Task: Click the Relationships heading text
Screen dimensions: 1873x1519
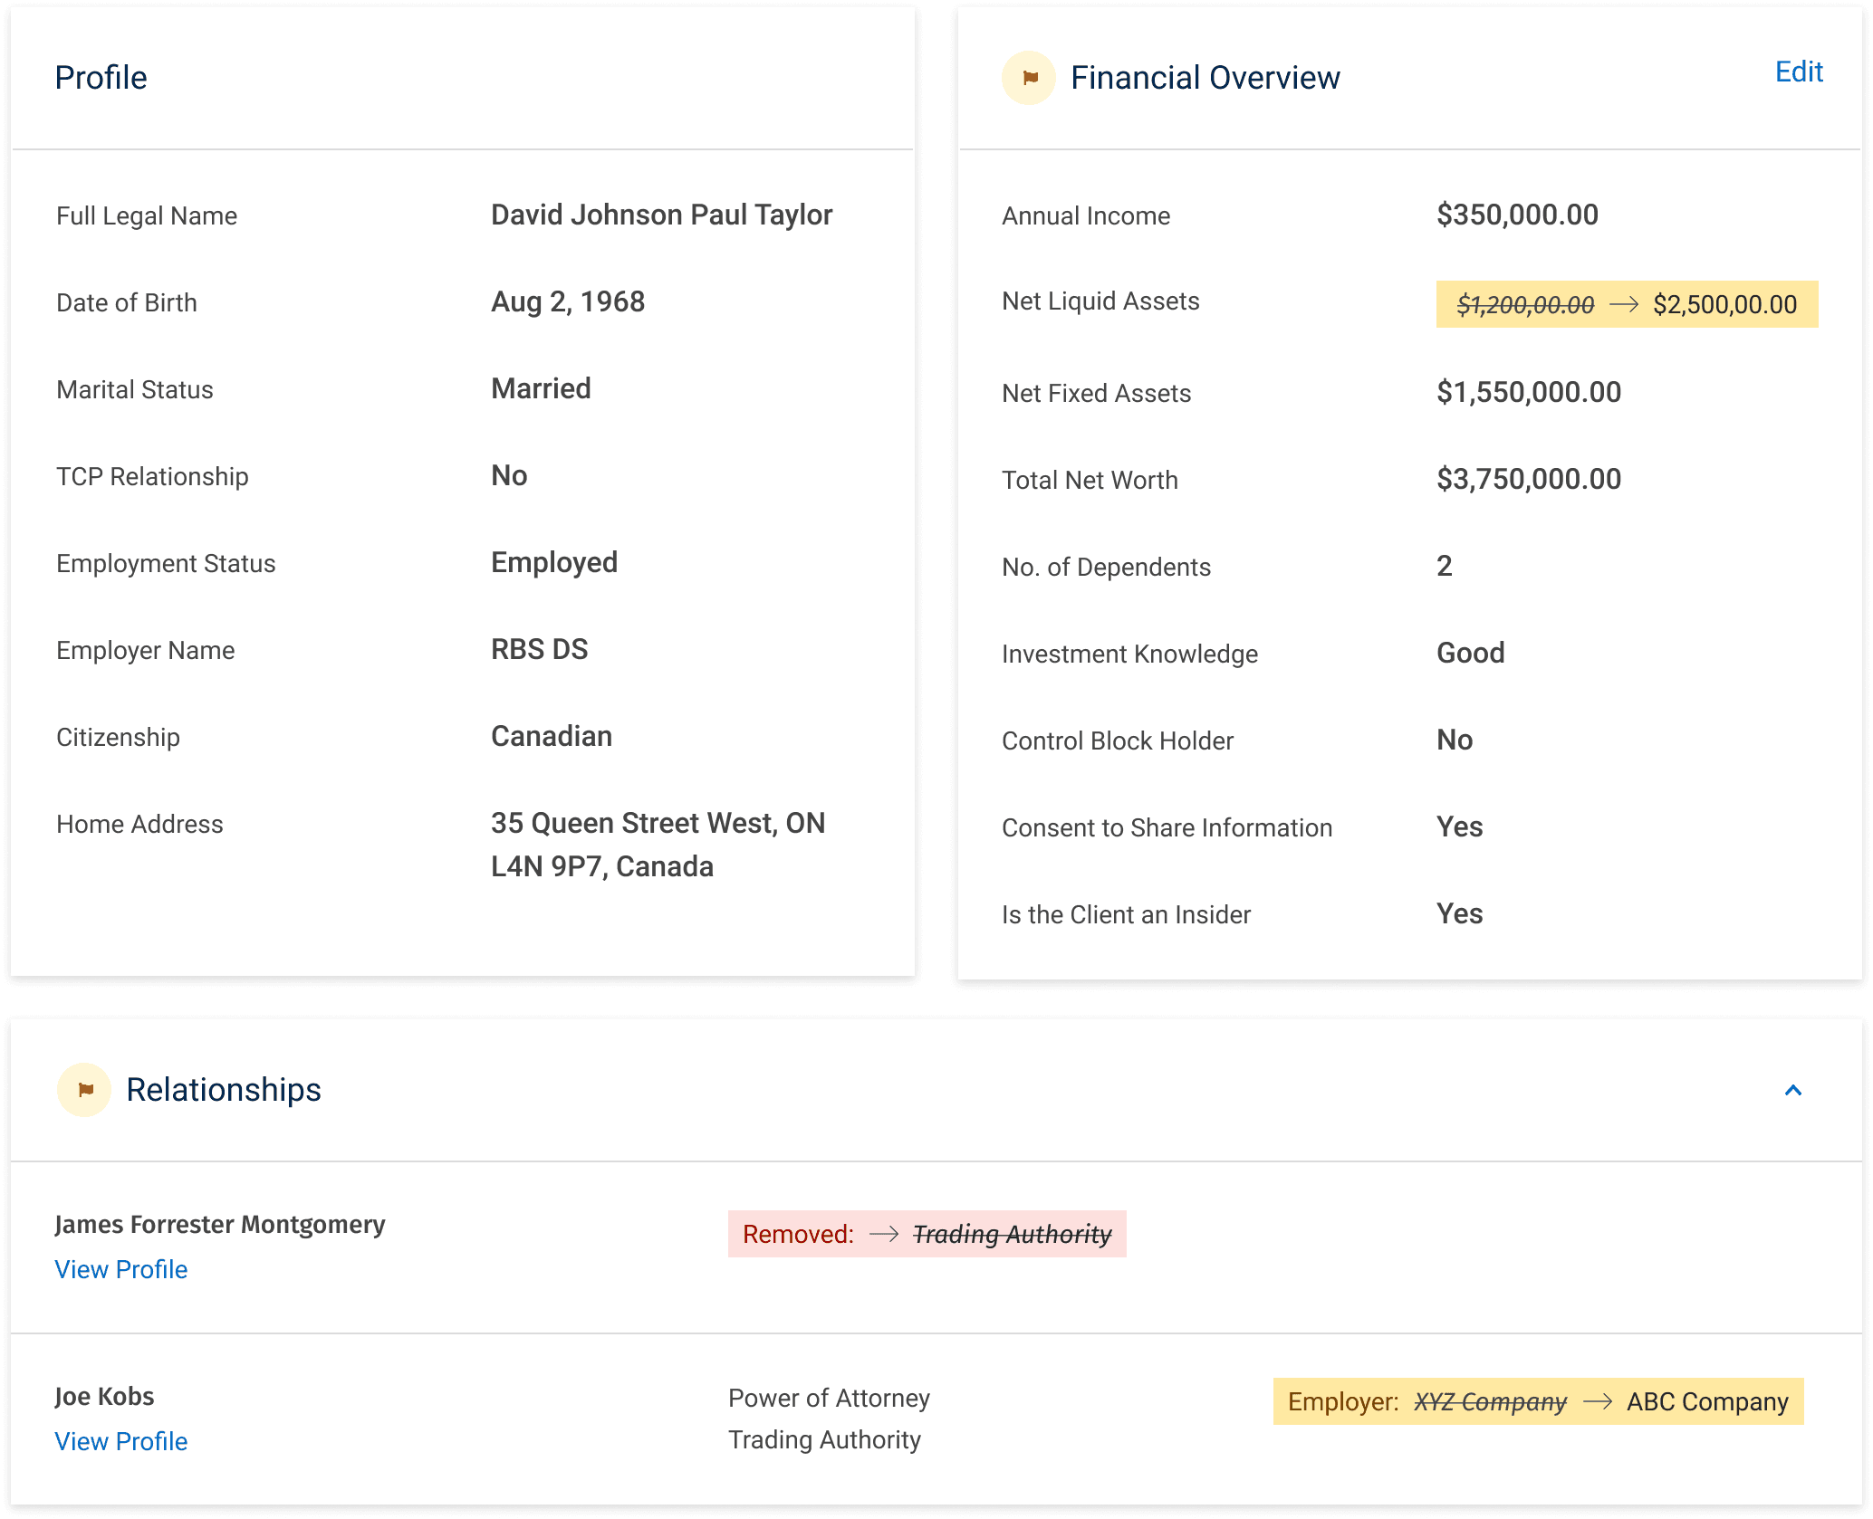Action: coord(224,1090)
